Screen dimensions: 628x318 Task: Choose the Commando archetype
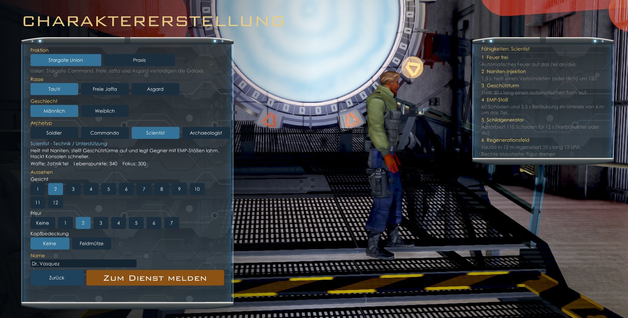tap(105, 133)
